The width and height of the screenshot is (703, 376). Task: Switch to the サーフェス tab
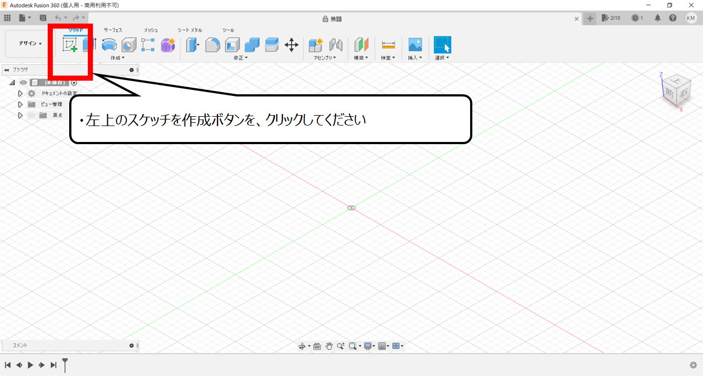coord(113,30)
